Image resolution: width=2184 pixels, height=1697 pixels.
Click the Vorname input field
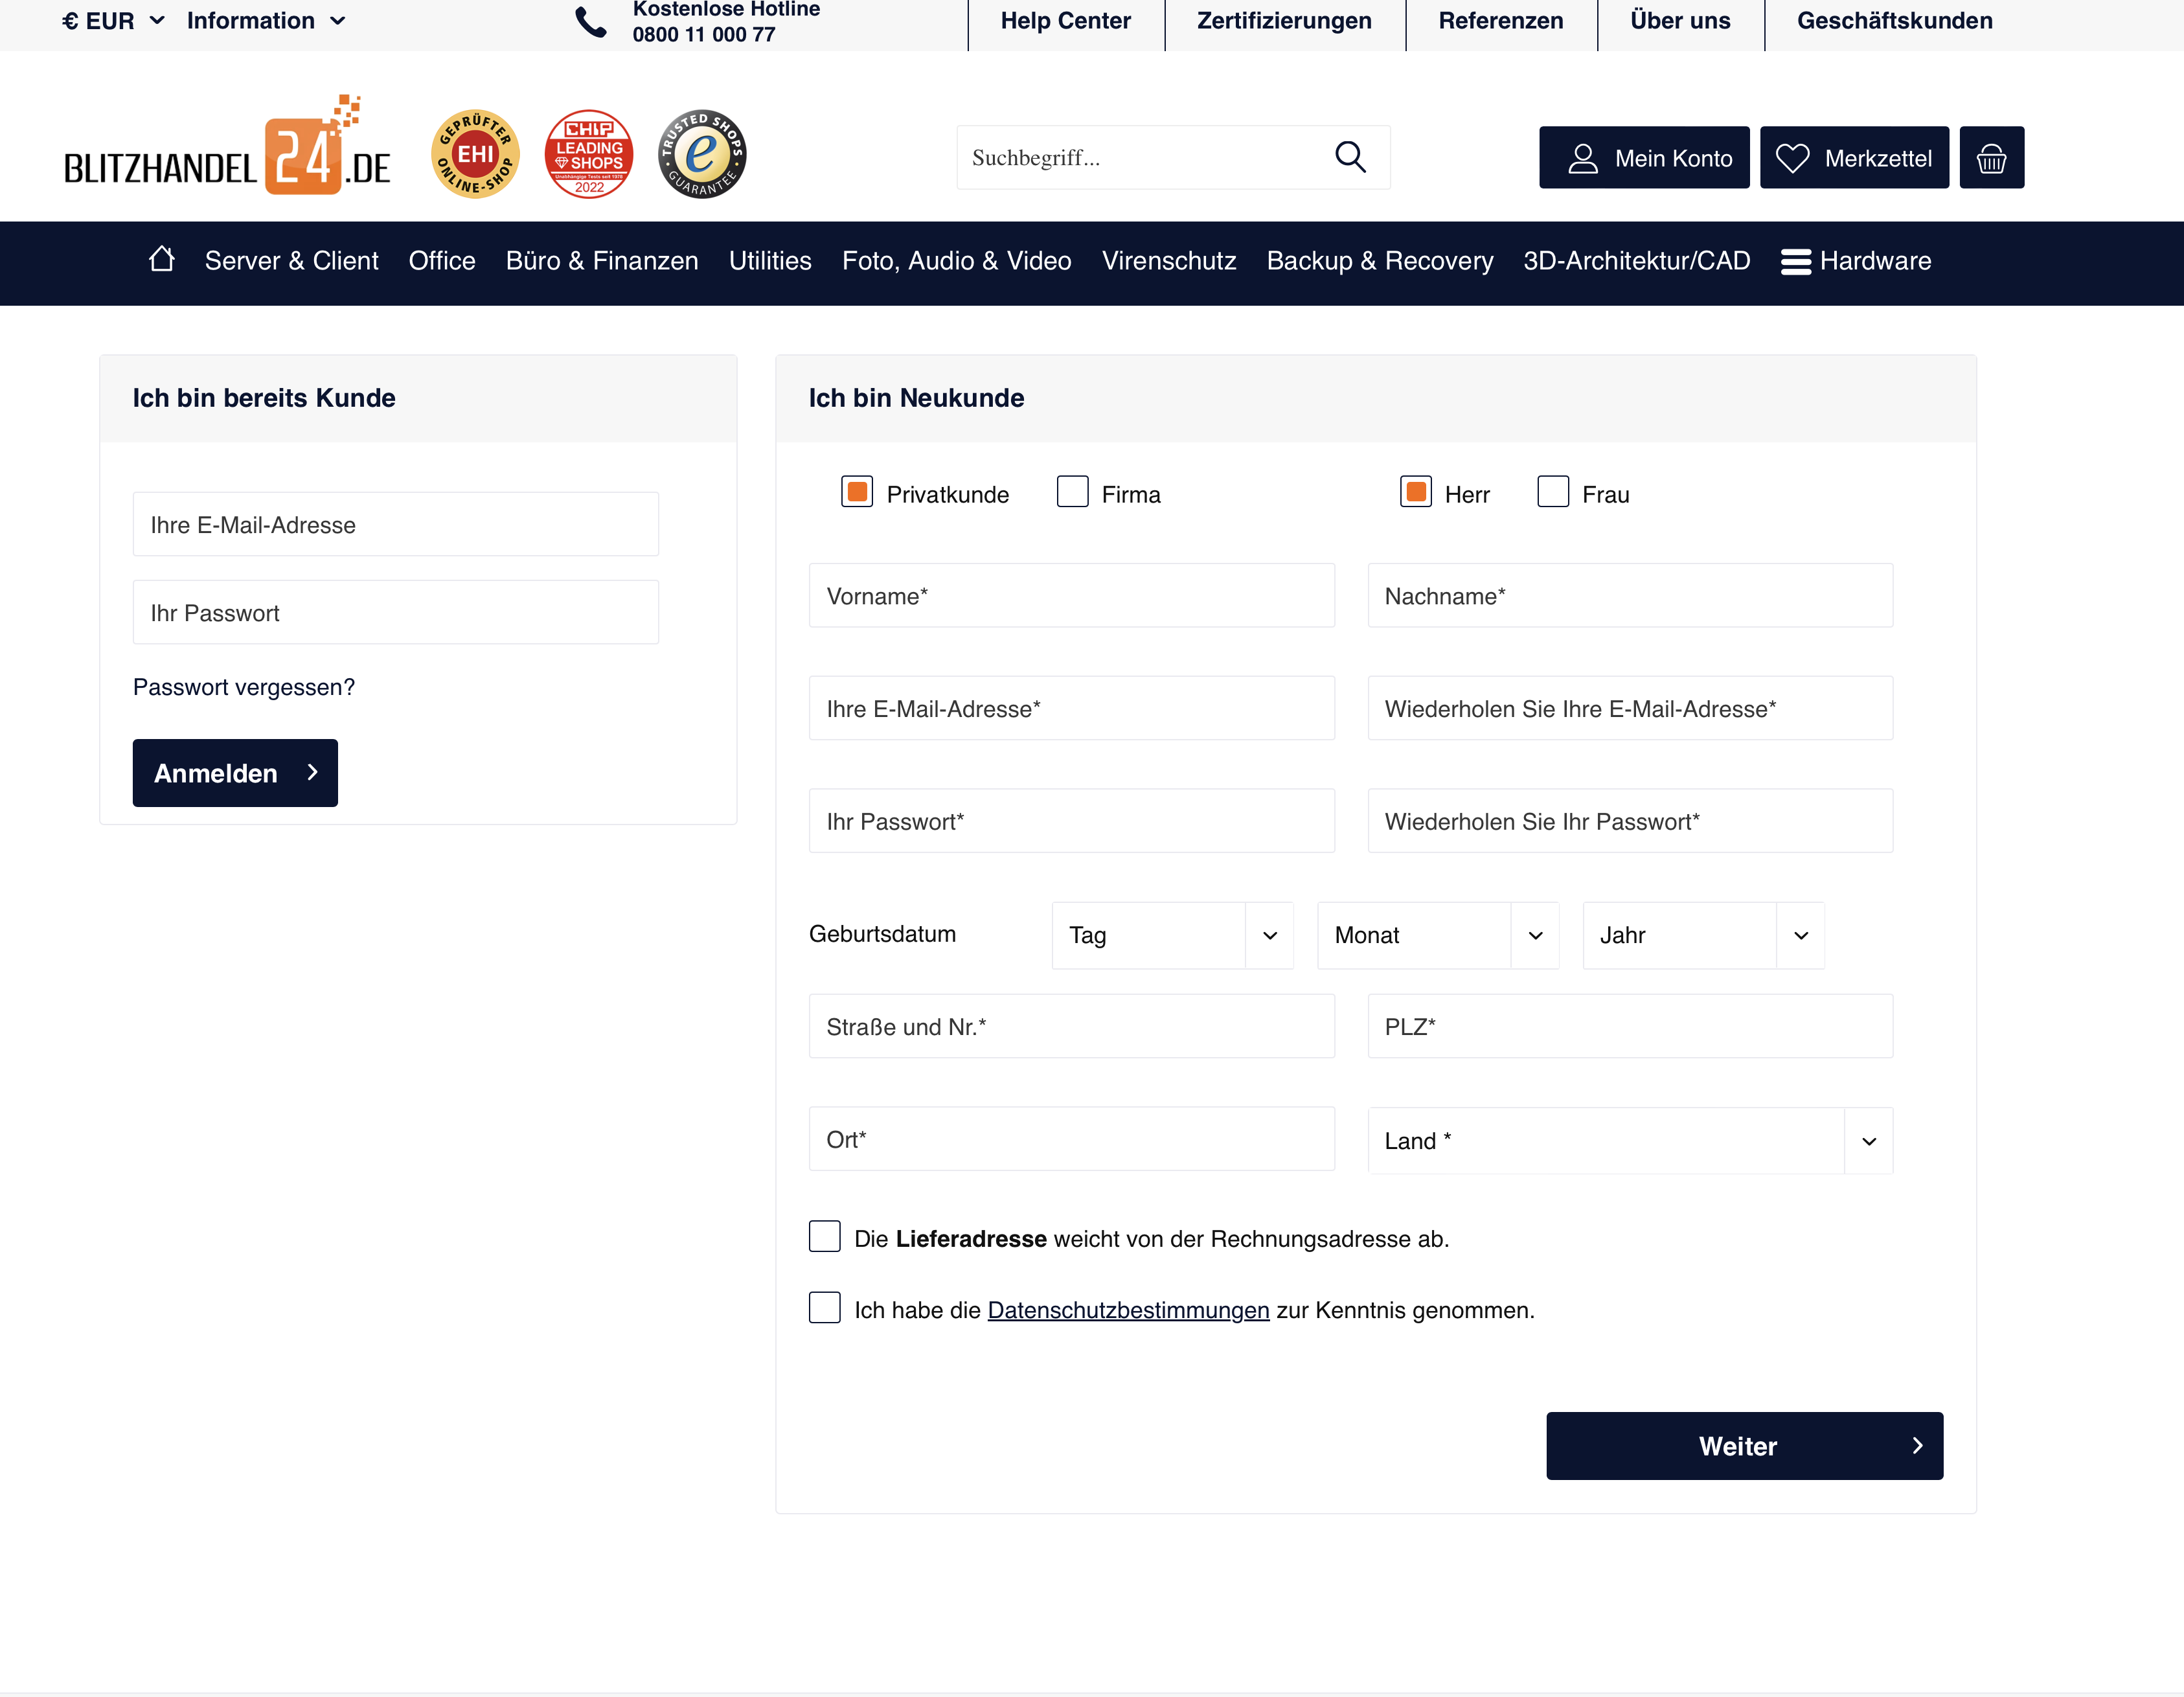pos(1071,596)
